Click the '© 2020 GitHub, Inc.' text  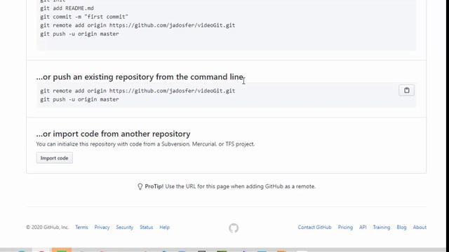point(48,227)
